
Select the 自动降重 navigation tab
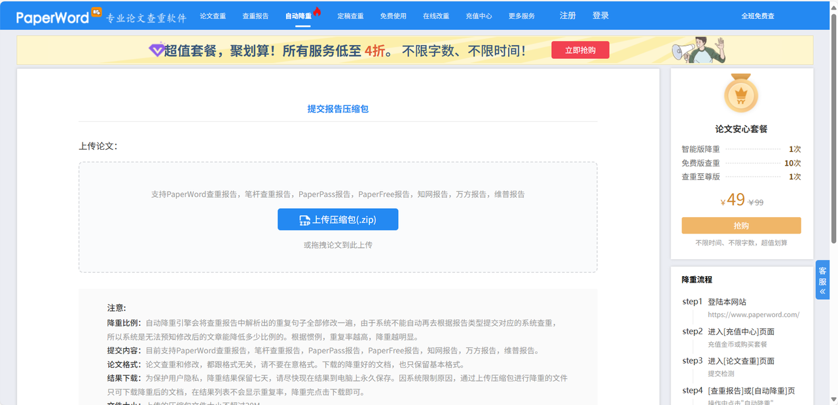[299, 16]
